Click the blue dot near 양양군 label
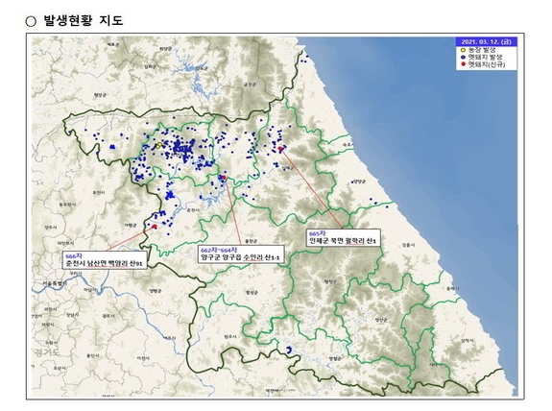The width and height of the screenshot is (552, 411). pos(352,182)
